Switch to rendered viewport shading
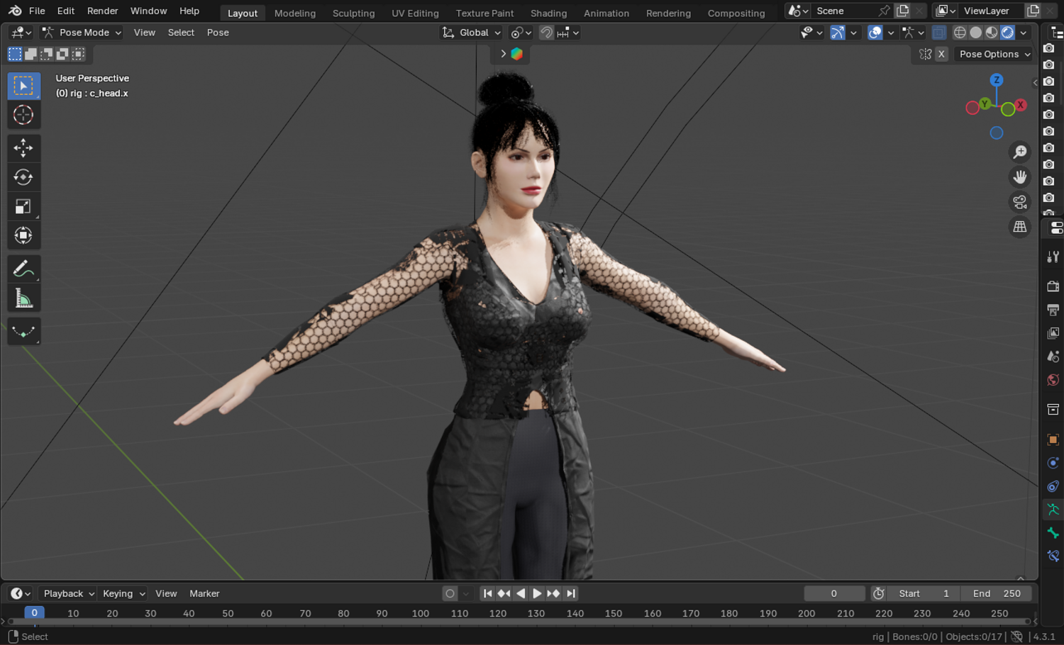The image size is (1064, 645). pyautogui.click(x=1007, y=33)
